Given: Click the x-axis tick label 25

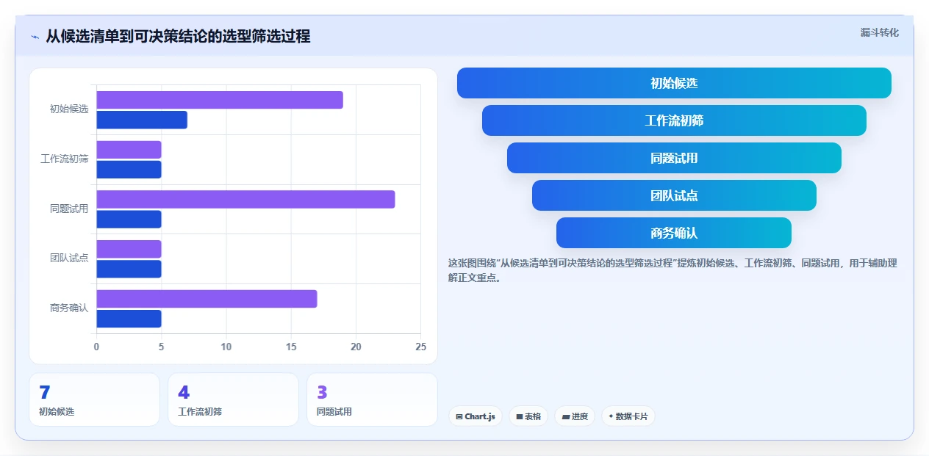Looking at the screenshot, I should [x=420, y=347].
